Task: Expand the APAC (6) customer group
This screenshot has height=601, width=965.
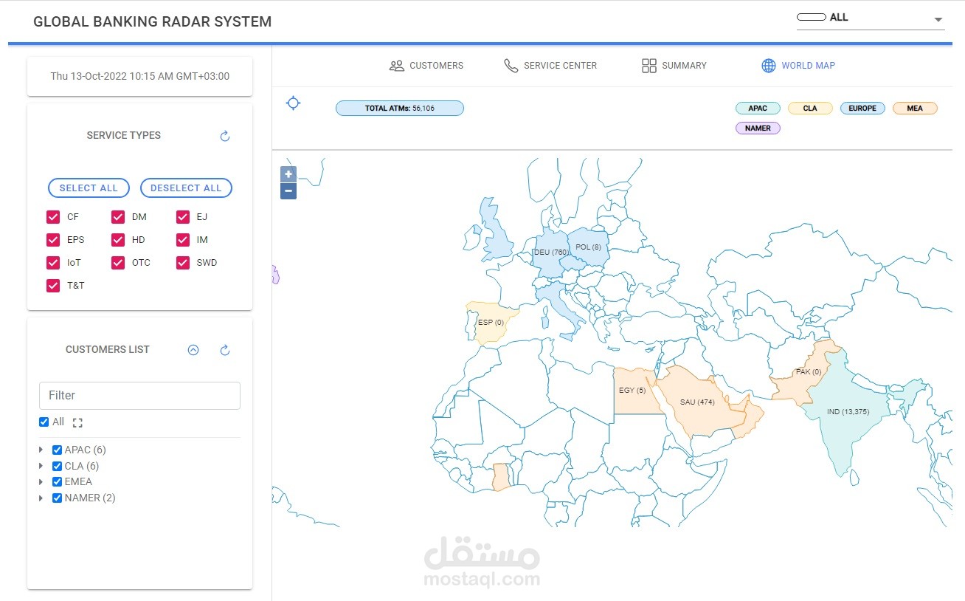Action: 41,450
